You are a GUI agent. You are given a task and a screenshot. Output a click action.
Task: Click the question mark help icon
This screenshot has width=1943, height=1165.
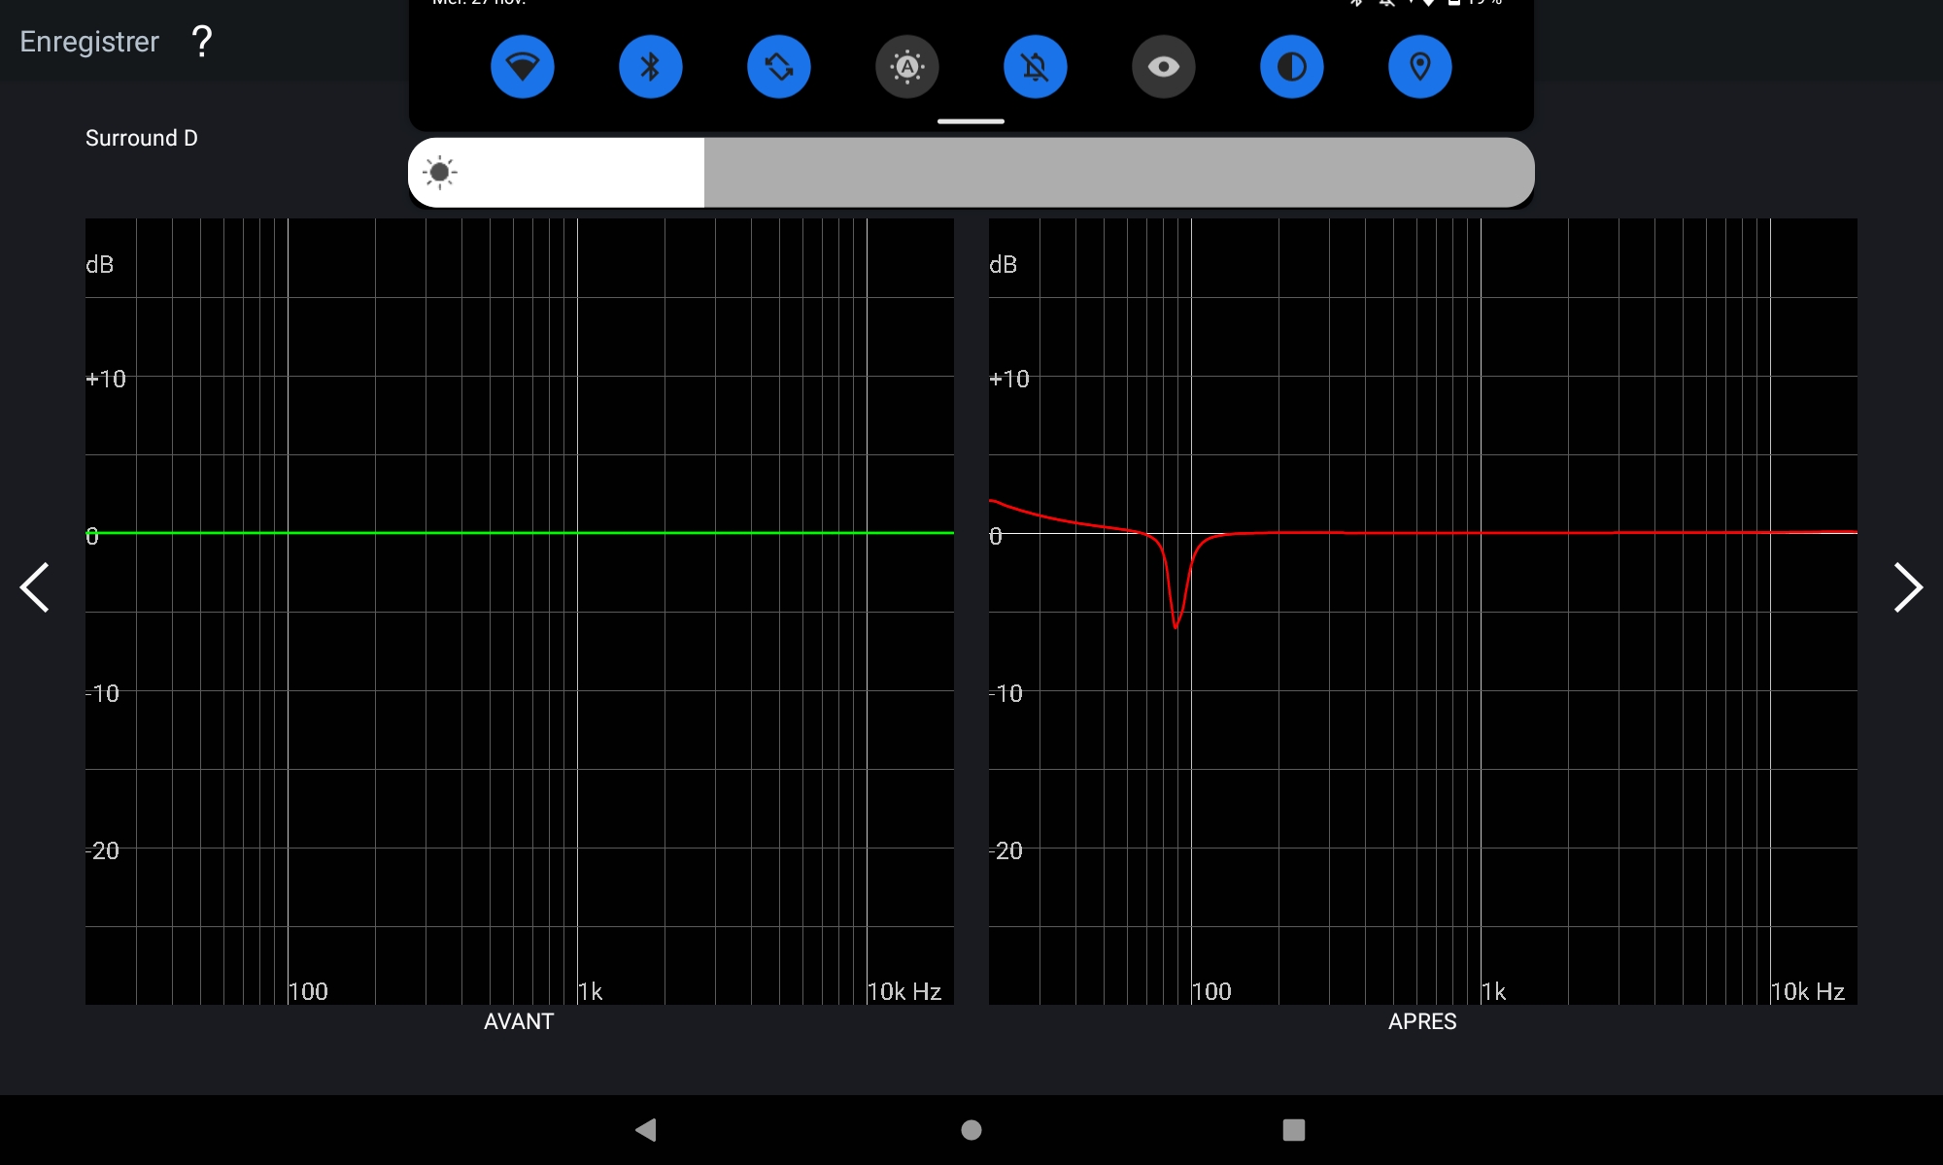[202, 42]
